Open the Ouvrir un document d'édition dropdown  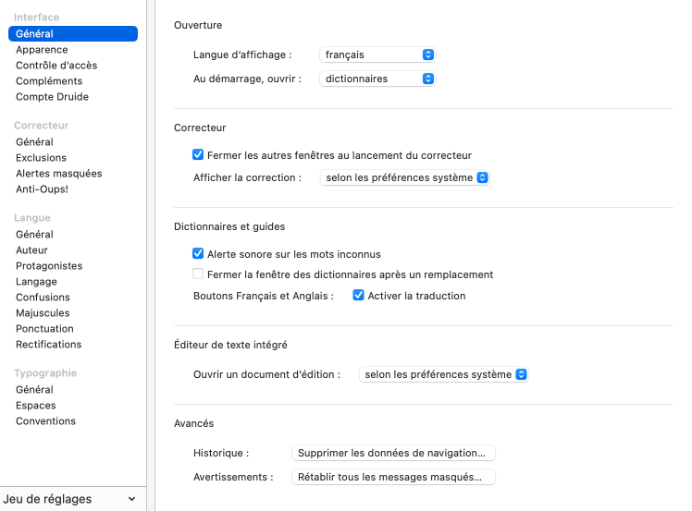pyautogui.click(x=443, y=374)
